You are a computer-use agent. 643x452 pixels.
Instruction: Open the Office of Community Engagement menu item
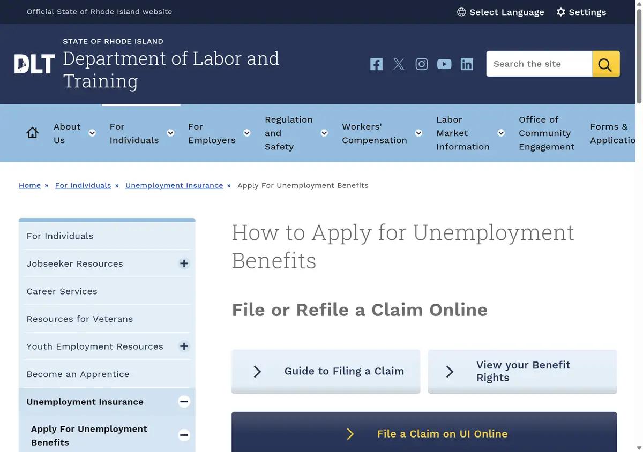[547, 133]
